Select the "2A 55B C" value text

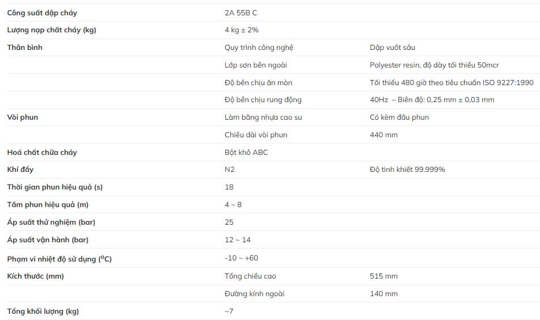click(x=241, y=12)
